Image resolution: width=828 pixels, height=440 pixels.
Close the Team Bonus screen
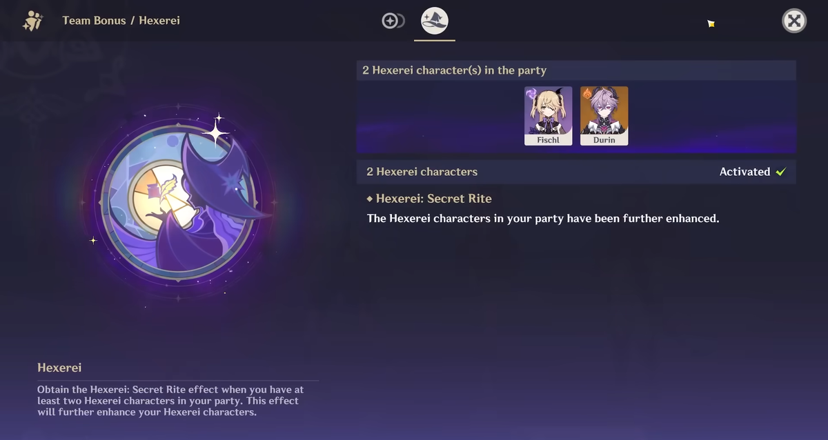[794, 21]
